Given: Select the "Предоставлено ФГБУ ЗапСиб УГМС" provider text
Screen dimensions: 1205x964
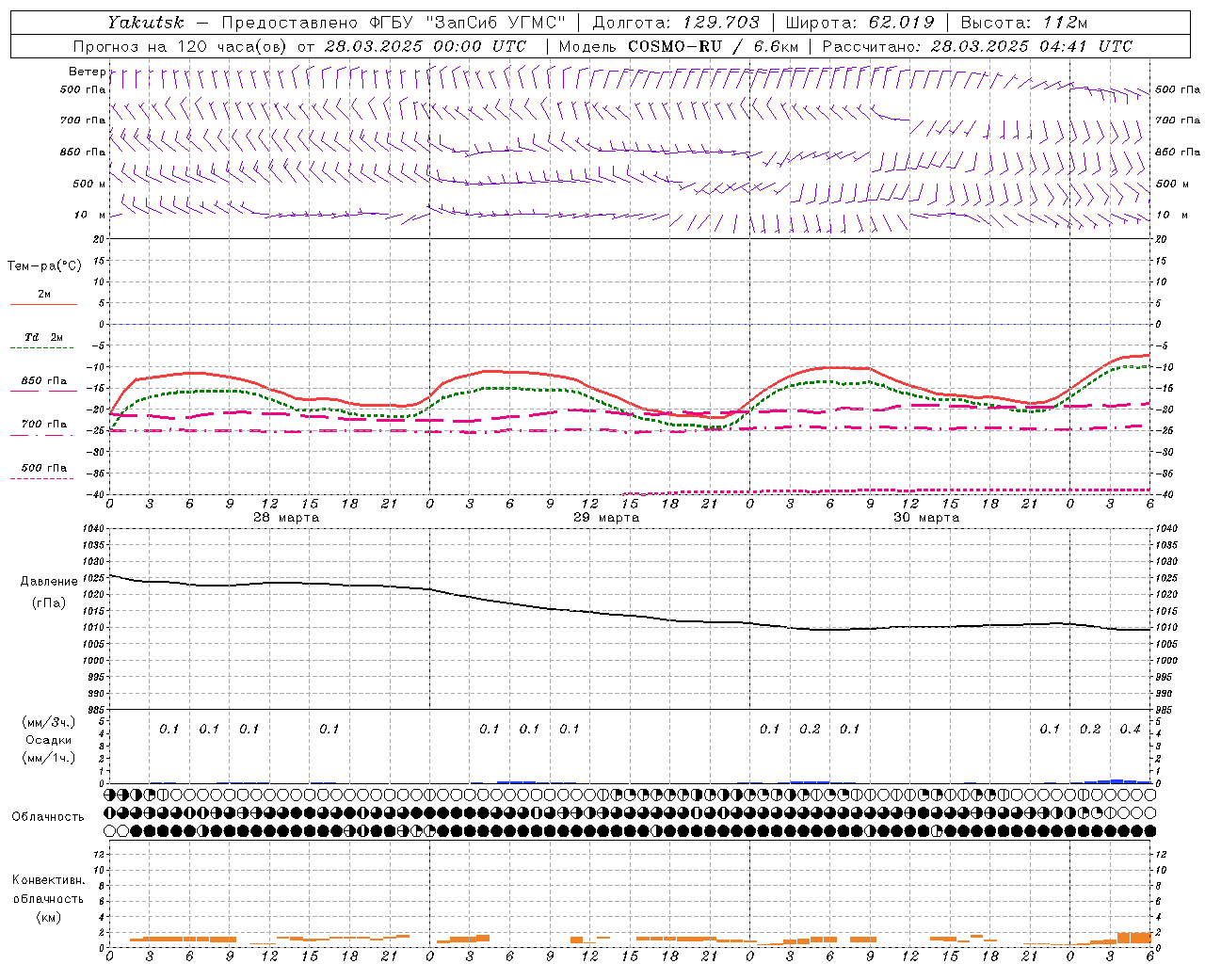Looking at the screenshot, I should click(394, 23).
